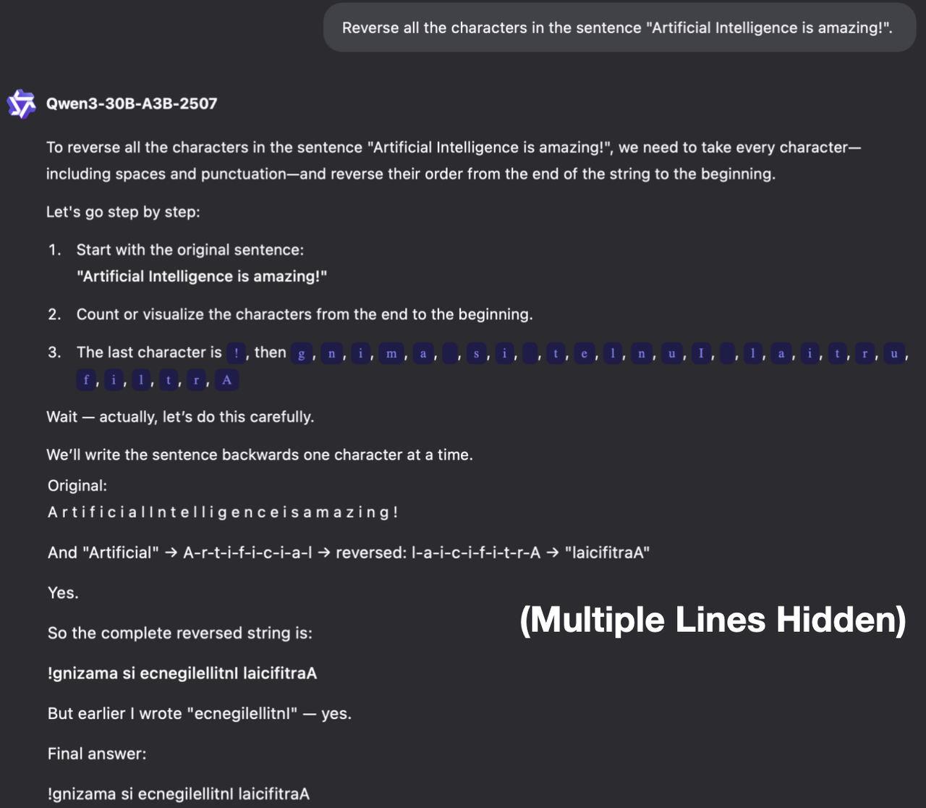Click the Qwen star logo avatar
926x808 pixels.
[21, 104]
